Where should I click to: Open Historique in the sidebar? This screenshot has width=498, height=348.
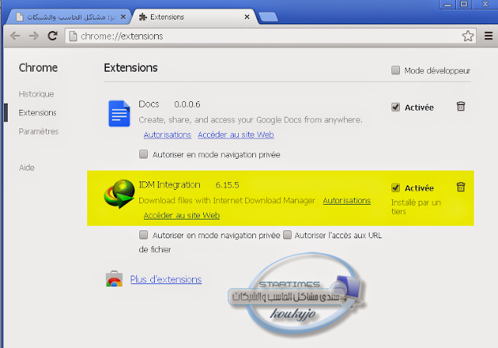pos(37,94)
